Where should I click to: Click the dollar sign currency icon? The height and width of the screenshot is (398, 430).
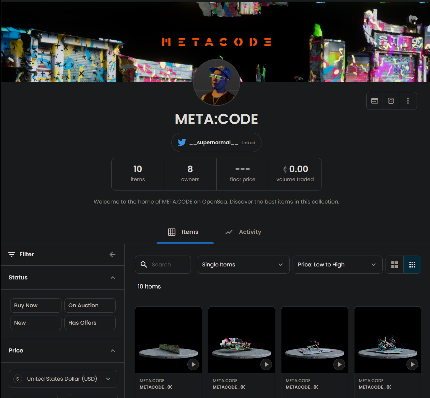point(18,379)
